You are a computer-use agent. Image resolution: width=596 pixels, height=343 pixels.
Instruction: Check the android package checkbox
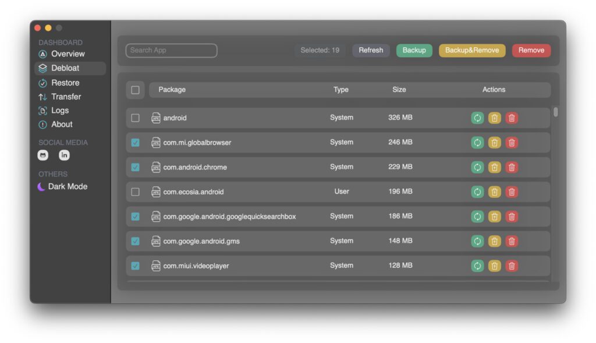[x=136, y=118]
